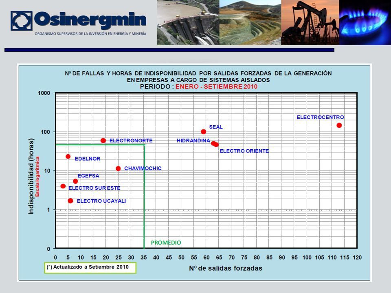Click the SEAL data point
This screenshot has width=391, height=293.
204,131
